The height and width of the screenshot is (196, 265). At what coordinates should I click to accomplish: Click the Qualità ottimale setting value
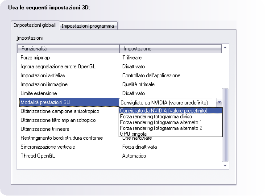point(138,84)
